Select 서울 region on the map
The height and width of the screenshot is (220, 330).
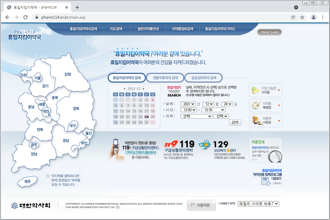(38, 78)
